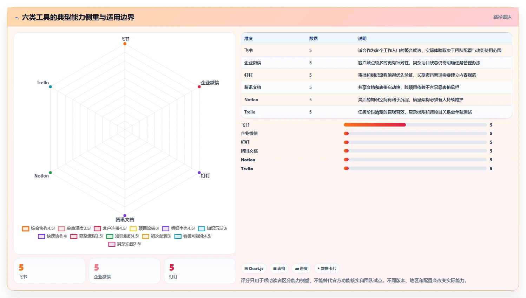This screenshot has height=298, width=526.
Task: Toggle the 复杂流程2.5 legend swatch
Action: (74, 237)
